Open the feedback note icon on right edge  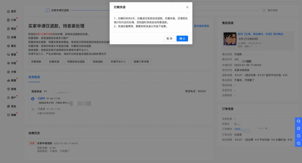tap(298, 128)
